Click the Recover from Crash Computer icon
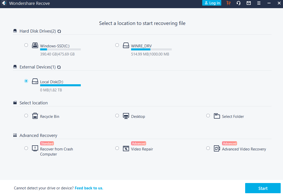 point(35,148)
